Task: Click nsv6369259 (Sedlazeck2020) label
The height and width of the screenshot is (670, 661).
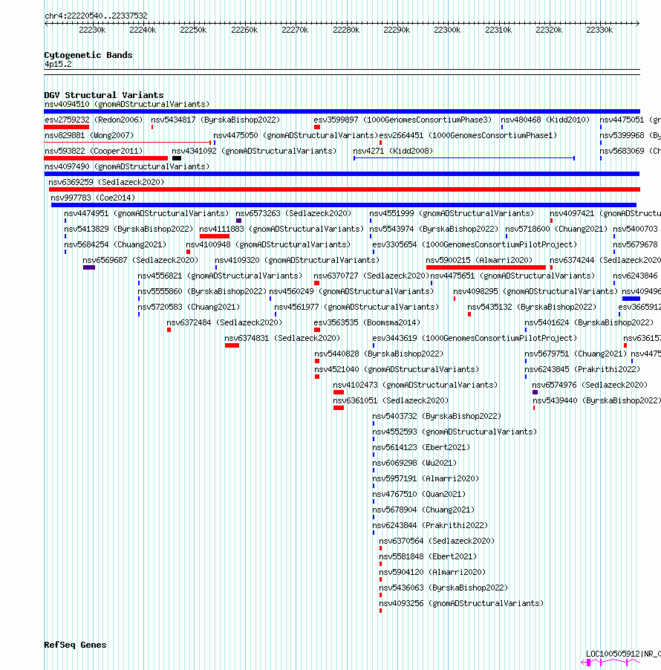Action: click(x=106, y=182)
